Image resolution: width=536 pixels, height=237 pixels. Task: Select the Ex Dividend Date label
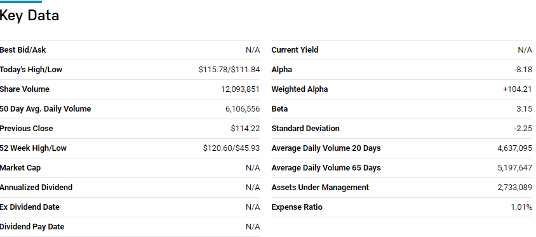(x=30, y=207)
